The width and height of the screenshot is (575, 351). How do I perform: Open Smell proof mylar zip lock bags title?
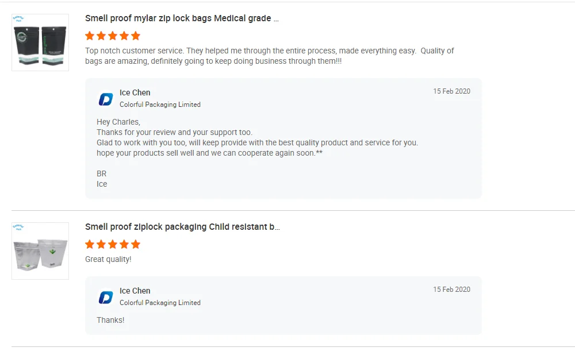pos(182,18)
